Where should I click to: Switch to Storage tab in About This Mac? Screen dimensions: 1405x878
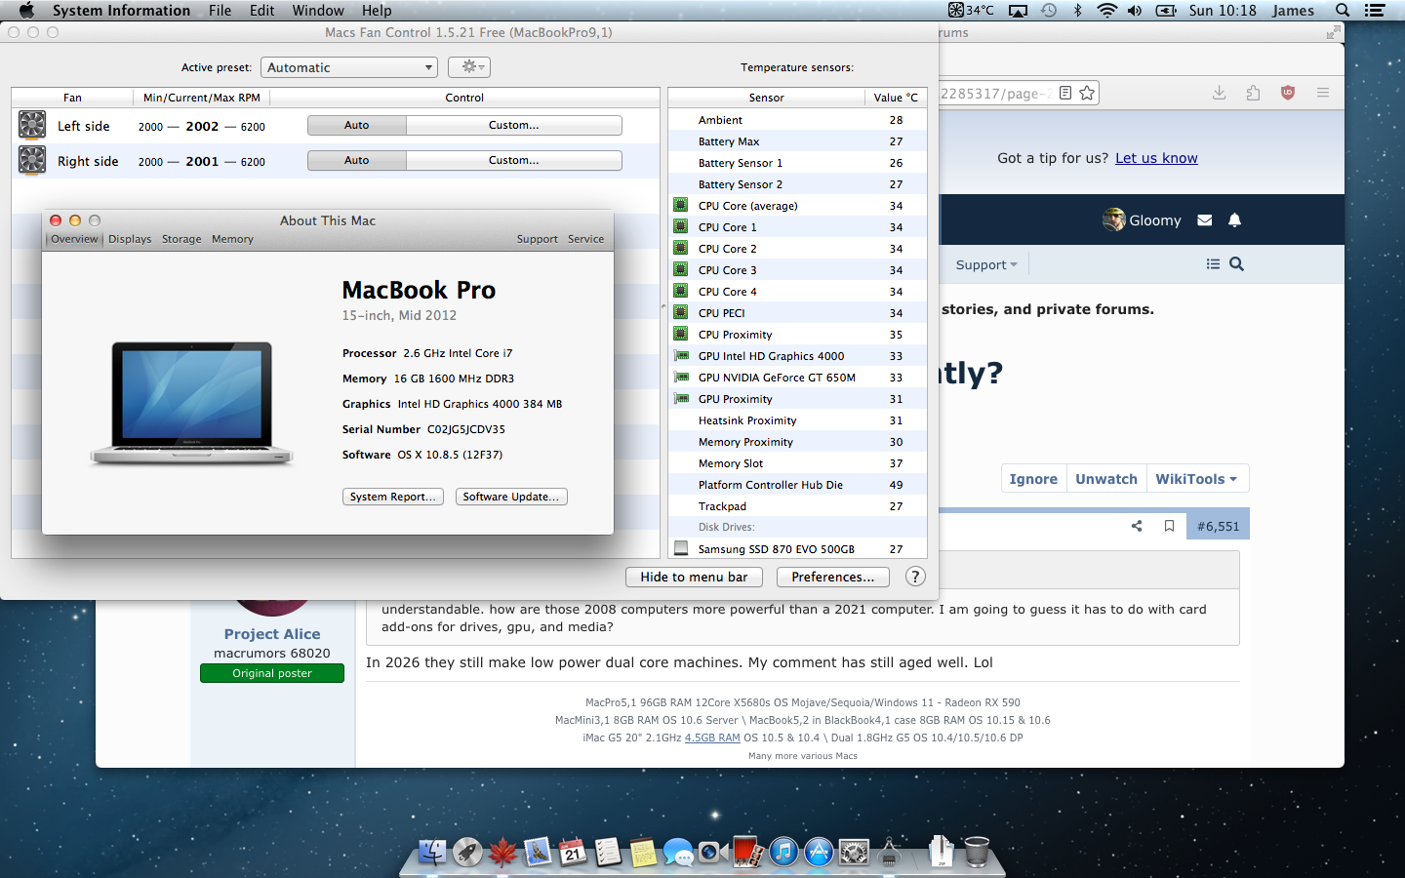coord(181,239)
